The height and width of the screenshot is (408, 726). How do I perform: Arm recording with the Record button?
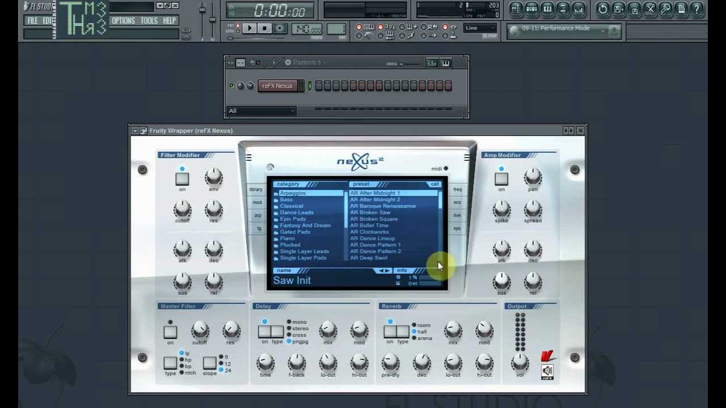click(280, 28)
